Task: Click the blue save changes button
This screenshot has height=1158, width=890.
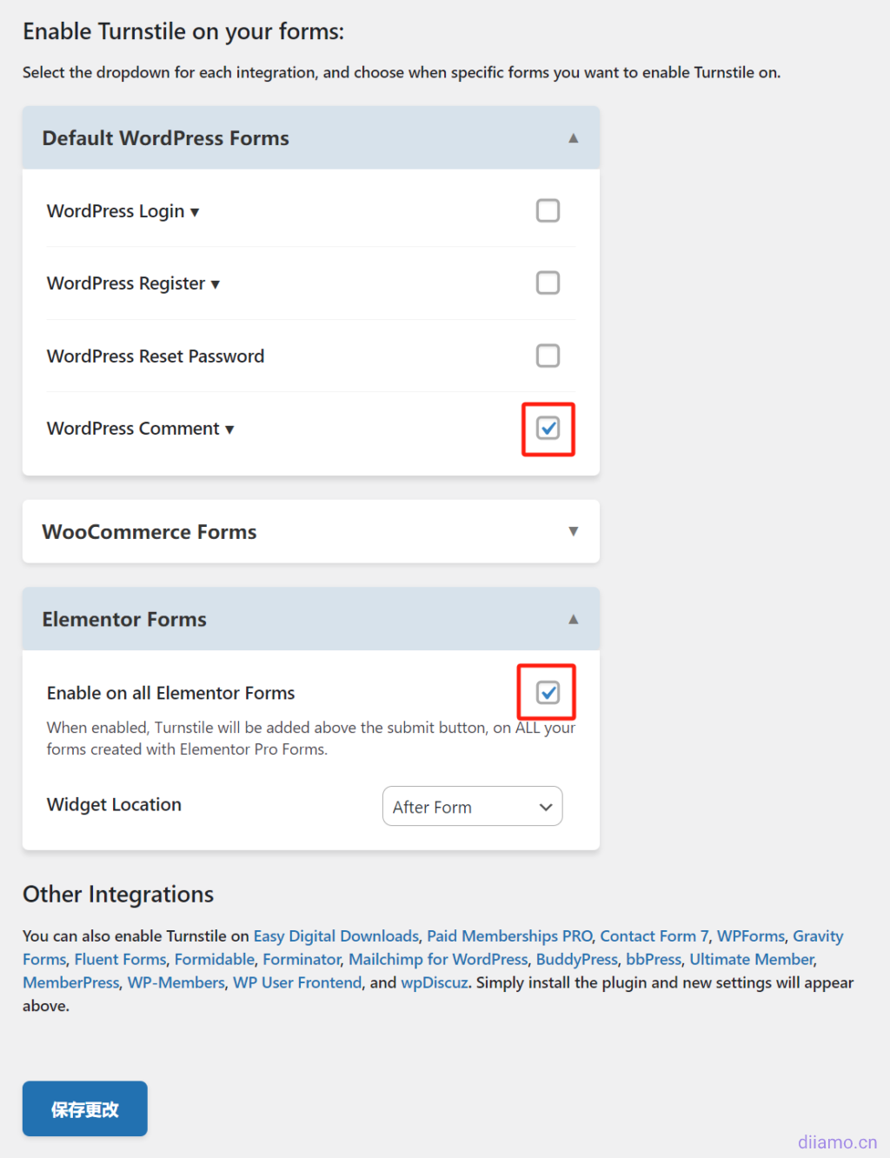Action: pyautogui.click(x=84, y=1108)
